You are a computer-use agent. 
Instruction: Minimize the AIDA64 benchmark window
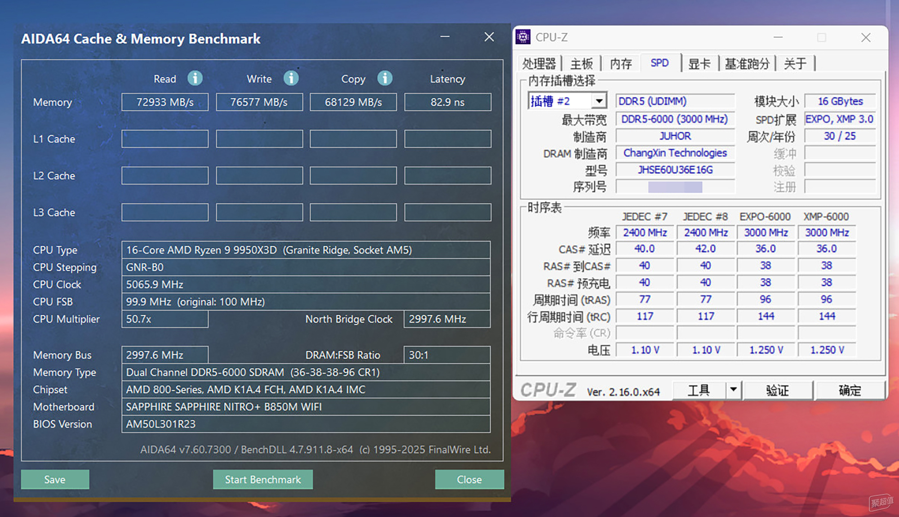pyautogui.click(x=445, y=37)
